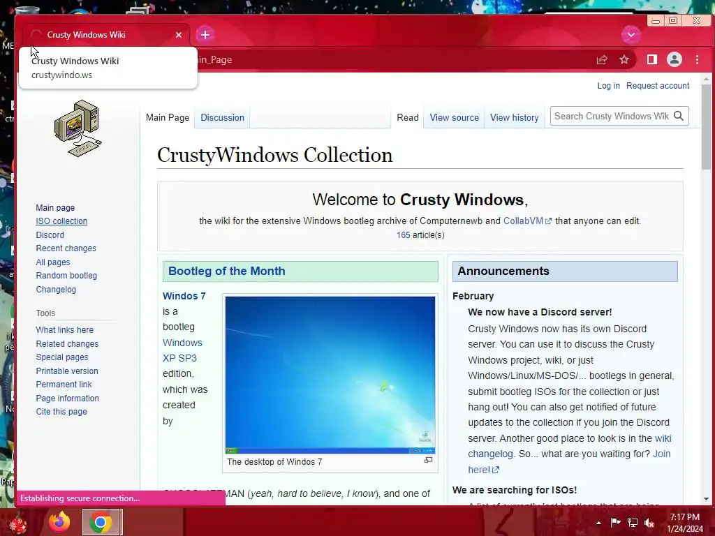
Task: Select the Main Page tab
Action: coord(168,117)
